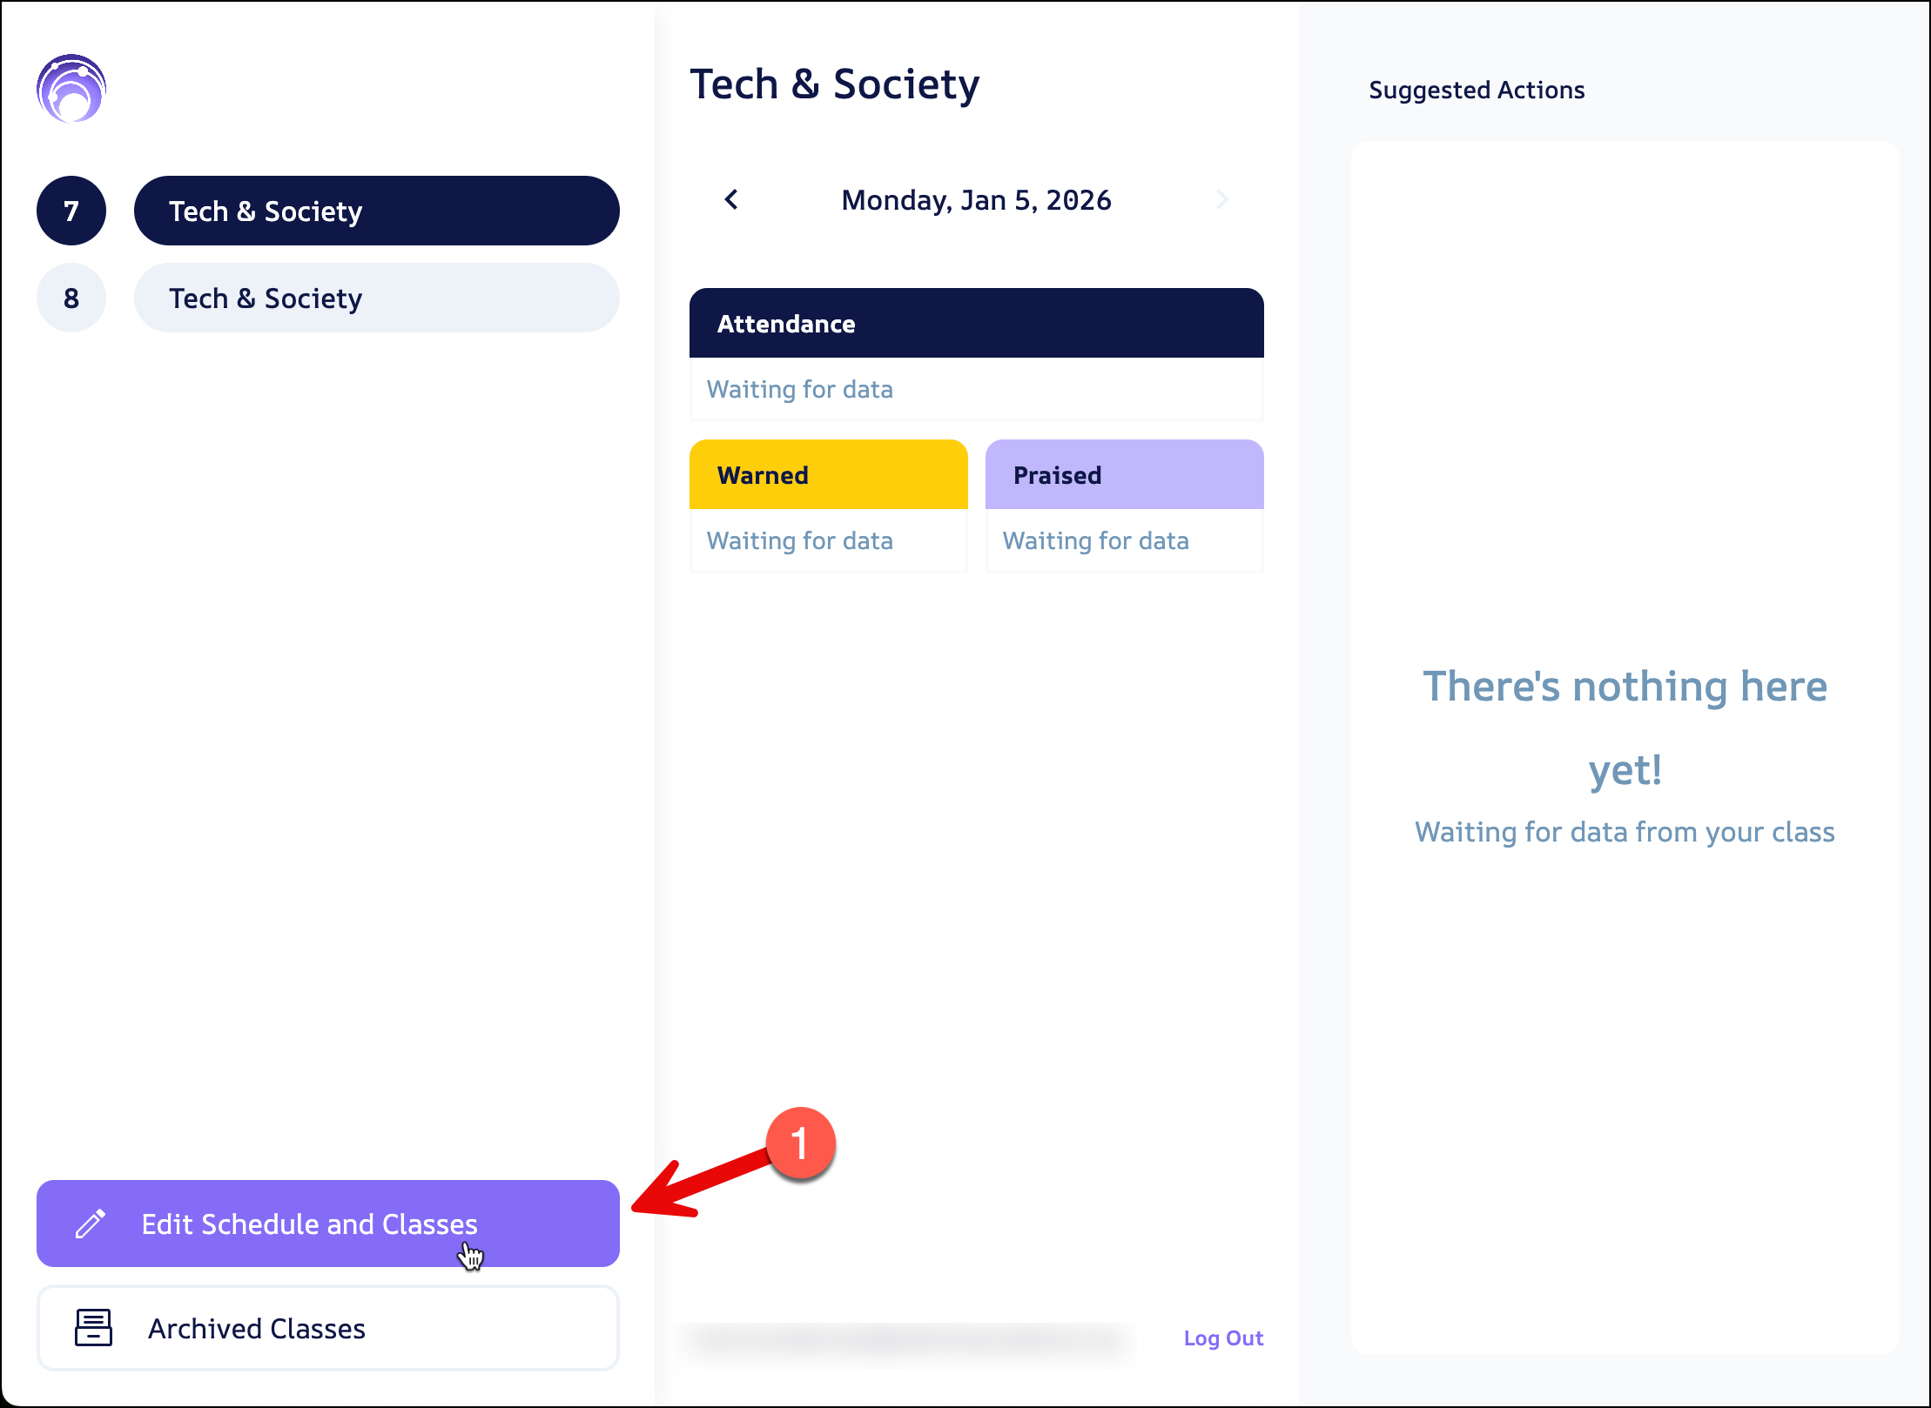Go to the previous day arrow
This screenshot has height=1408, width=1931.
[731, 200]
